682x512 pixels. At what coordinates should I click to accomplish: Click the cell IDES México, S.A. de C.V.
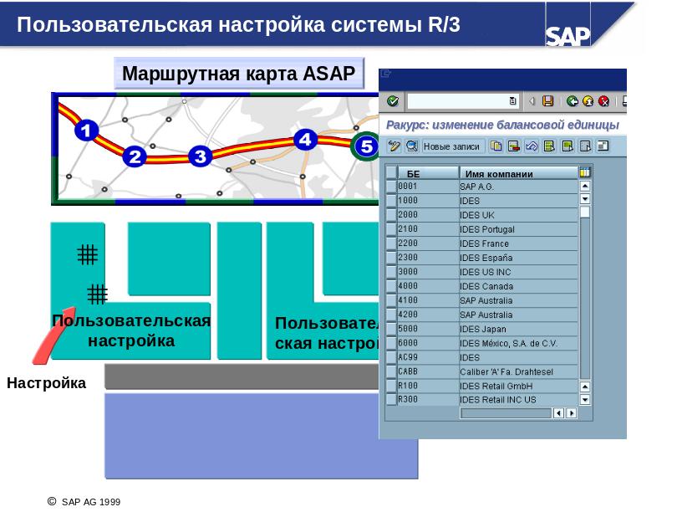pyautogui.click(x=518, y=344)
